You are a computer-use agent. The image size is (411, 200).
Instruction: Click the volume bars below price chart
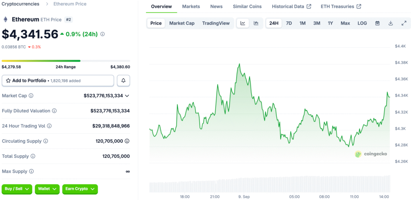click(269, 184)
